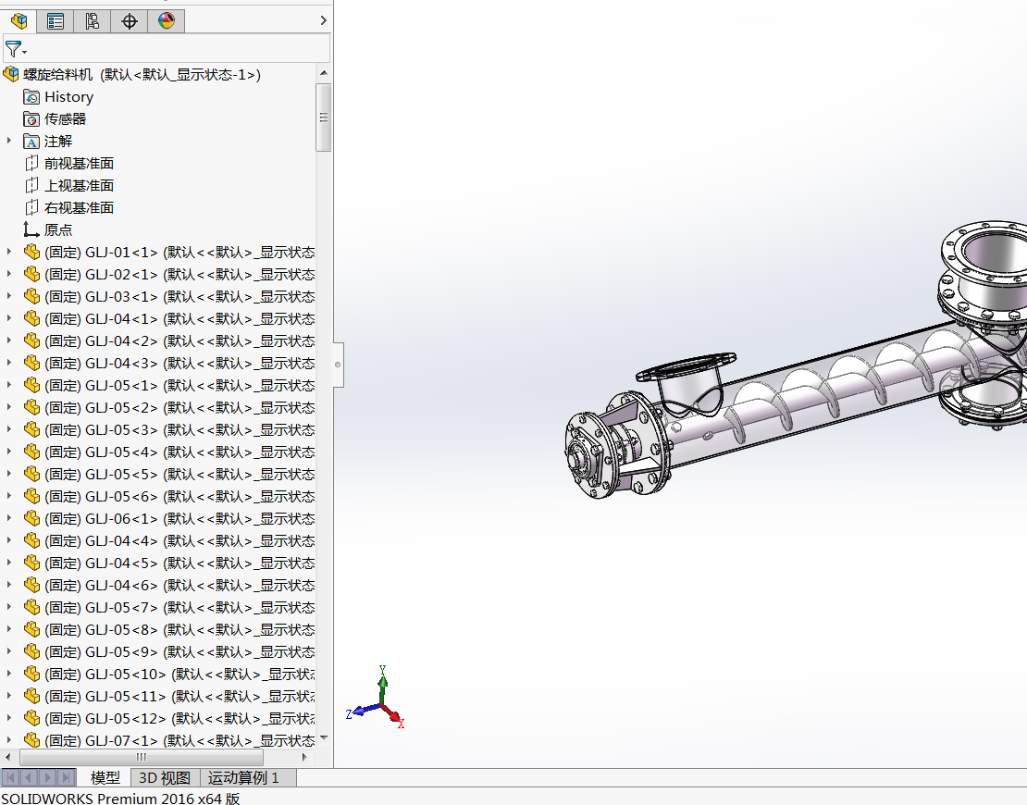This screenshot has height=805, width=1027.
Task: Click the GLJ-05<5> part icon
Action: click(x=31, y=475)
